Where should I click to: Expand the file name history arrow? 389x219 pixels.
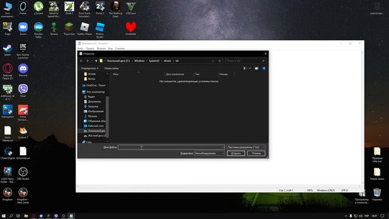click(x=222, y=147)
